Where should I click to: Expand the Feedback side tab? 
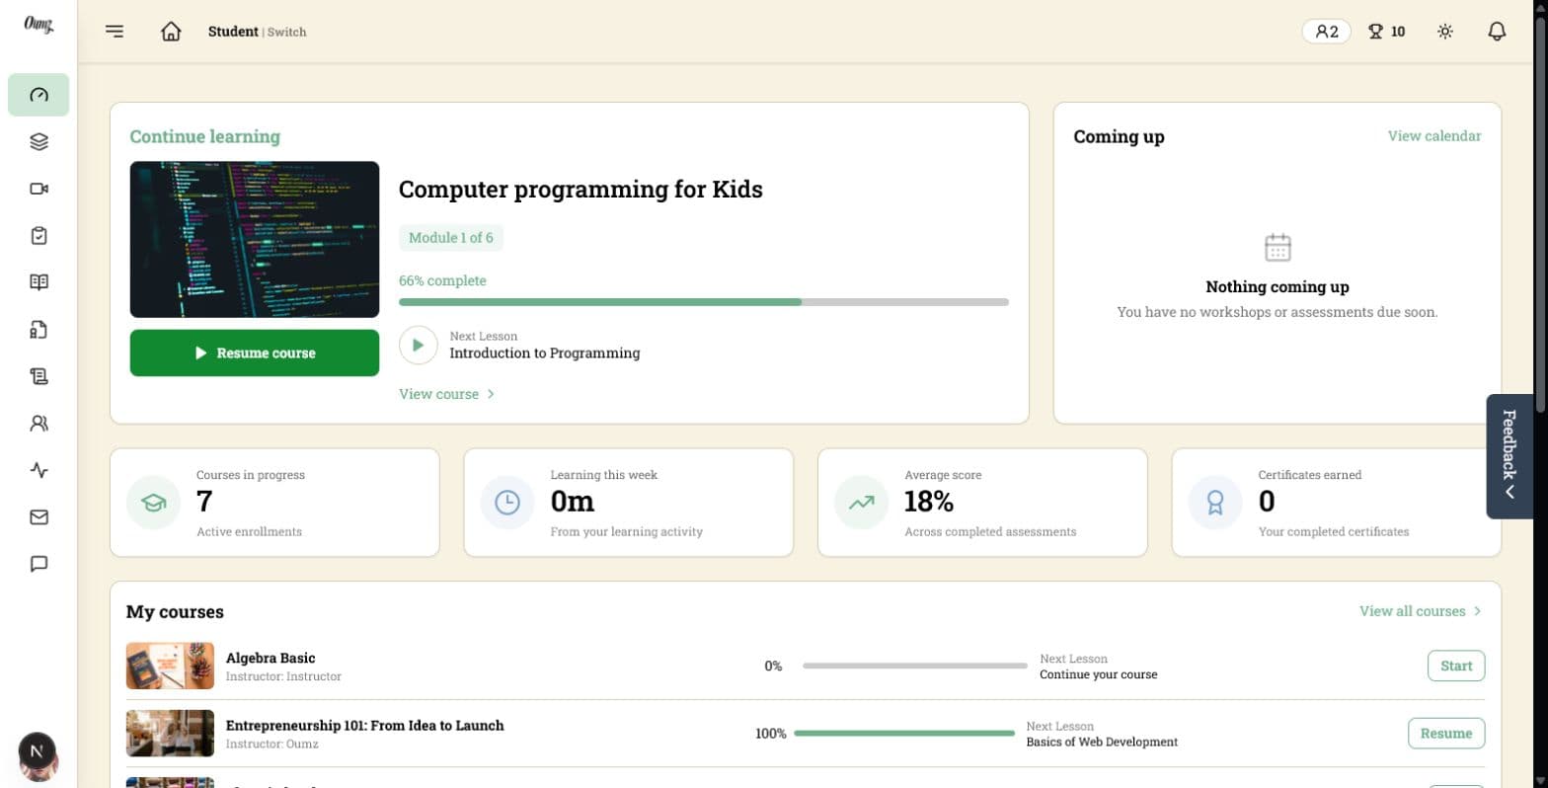[1509, 456]
